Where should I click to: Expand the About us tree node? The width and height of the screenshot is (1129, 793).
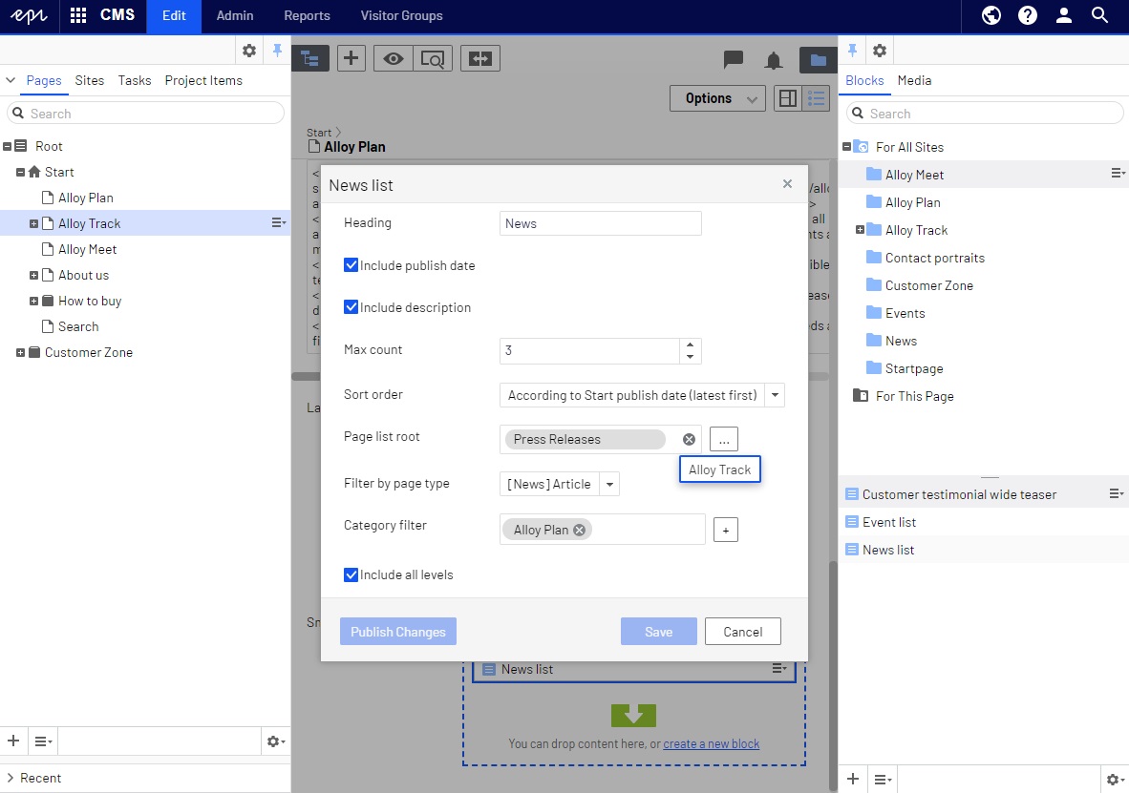(33, 276)
